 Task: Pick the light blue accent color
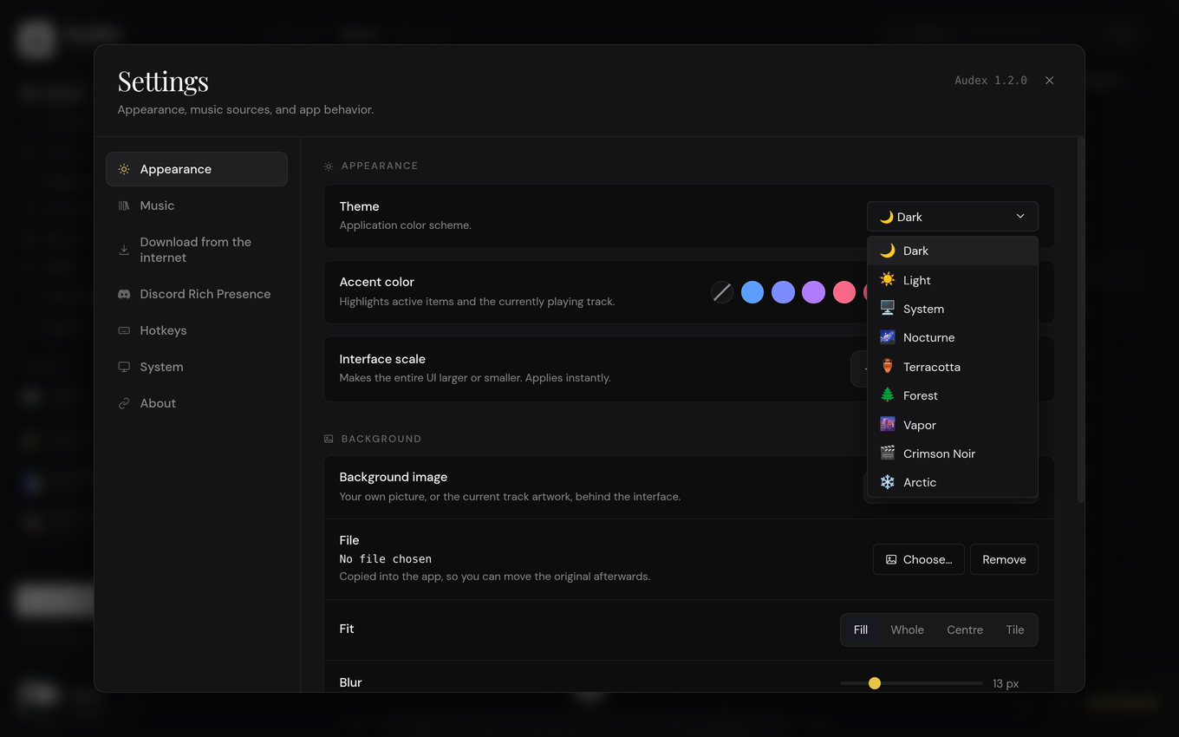pos(752,292)
